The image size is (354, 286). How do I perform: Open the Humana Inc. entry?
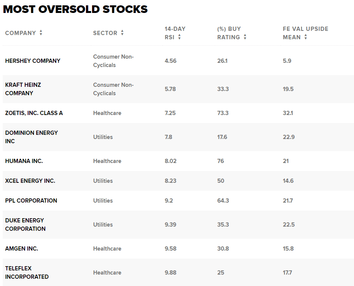24,161
